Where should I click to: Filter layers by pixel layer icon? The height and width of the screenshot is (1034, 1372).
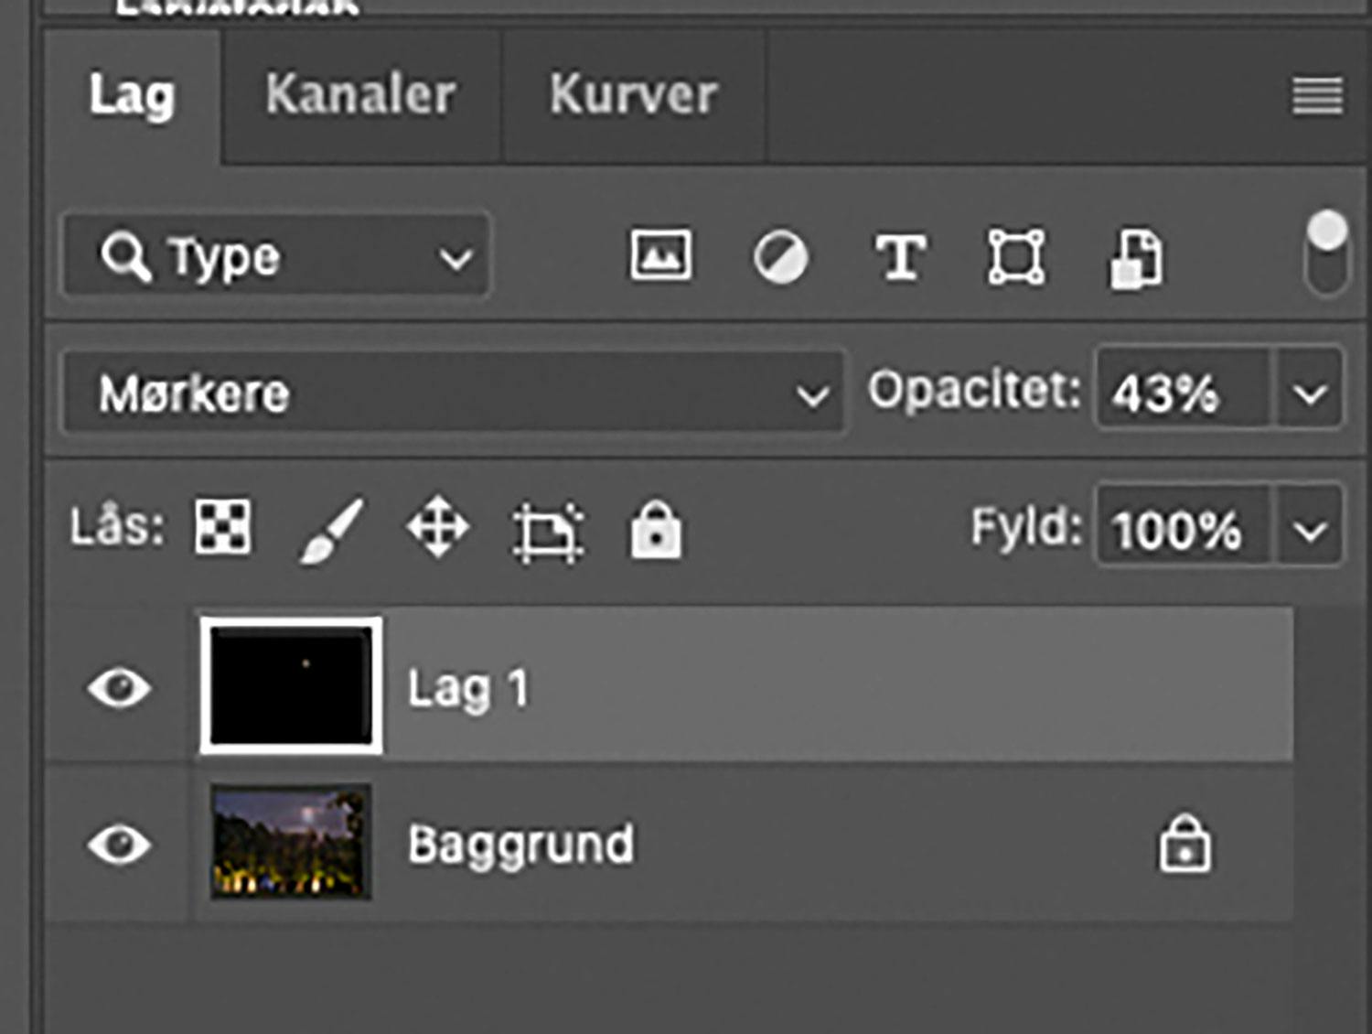click(660, 255)
